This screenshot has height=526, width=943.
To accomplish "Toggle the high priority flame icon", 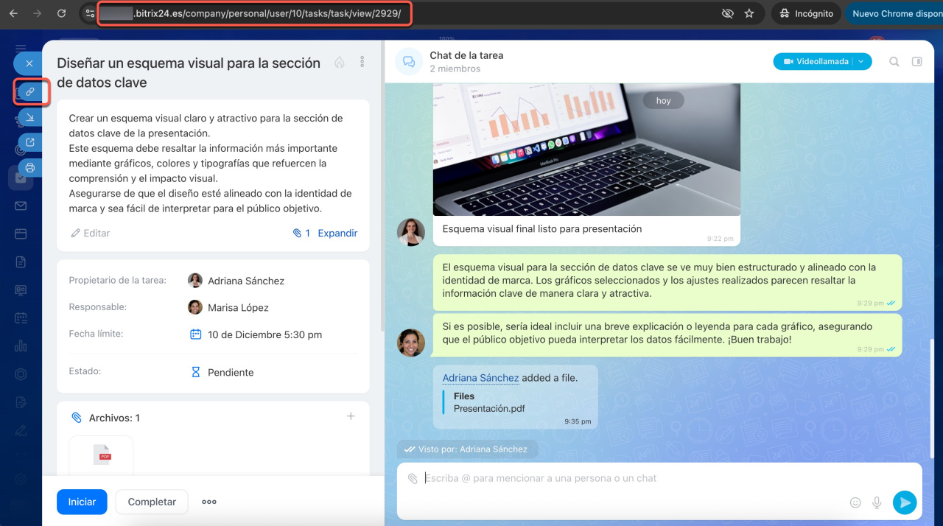I will 339,63.
